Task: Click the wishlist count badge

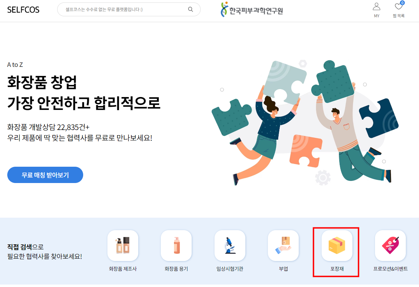Action: coord(402,3)
